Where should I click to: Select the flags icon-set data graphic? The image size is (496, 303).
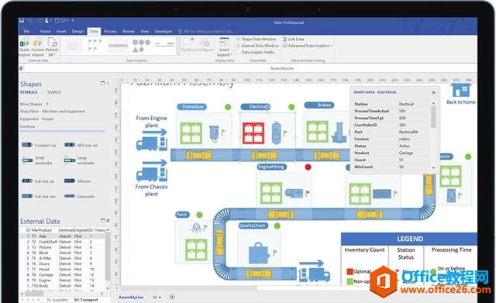95,45
